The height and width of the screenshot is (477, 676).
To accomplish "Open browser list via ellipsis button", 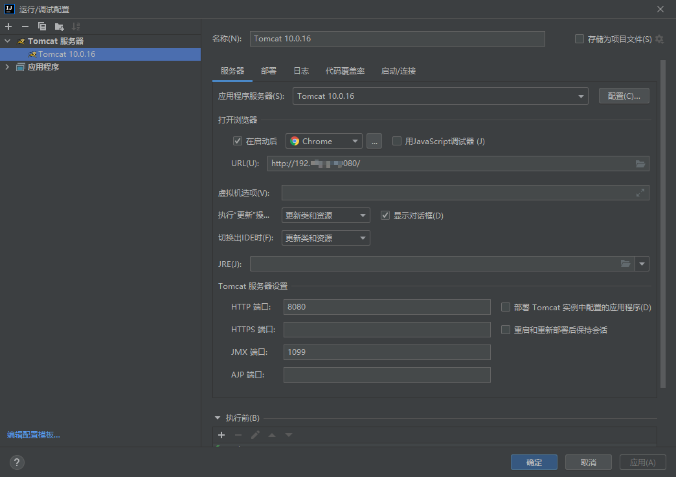I will (x=374, y=141).
